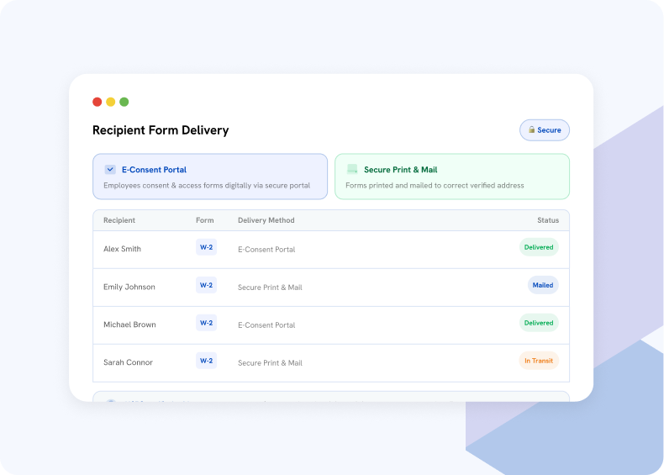Image resolution: width=664 pixels, height=475 pixels.
Task: Open Sarah Connor's W-2 form badge
Action: (x=206, y=361)
